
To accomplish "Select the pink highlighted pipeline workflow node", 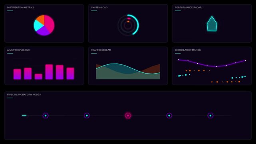I will click(128, 116).
